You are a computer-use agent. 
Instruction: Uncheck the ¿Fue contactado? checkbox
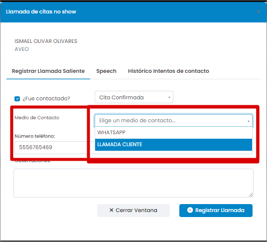click(17, 99)
